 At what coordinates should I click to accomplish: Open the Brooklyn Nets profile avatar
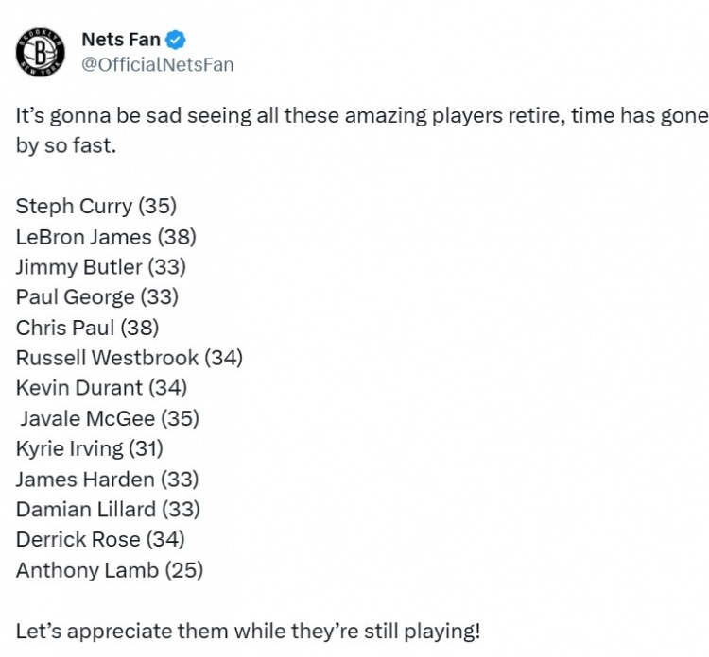click(x=41, y=52)
